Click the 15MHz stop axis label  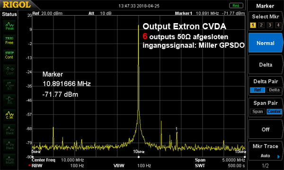(240, 152)
